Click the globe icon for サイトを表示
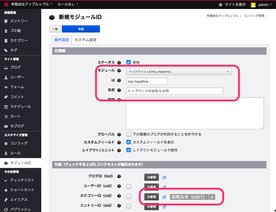 pos(221,5)
